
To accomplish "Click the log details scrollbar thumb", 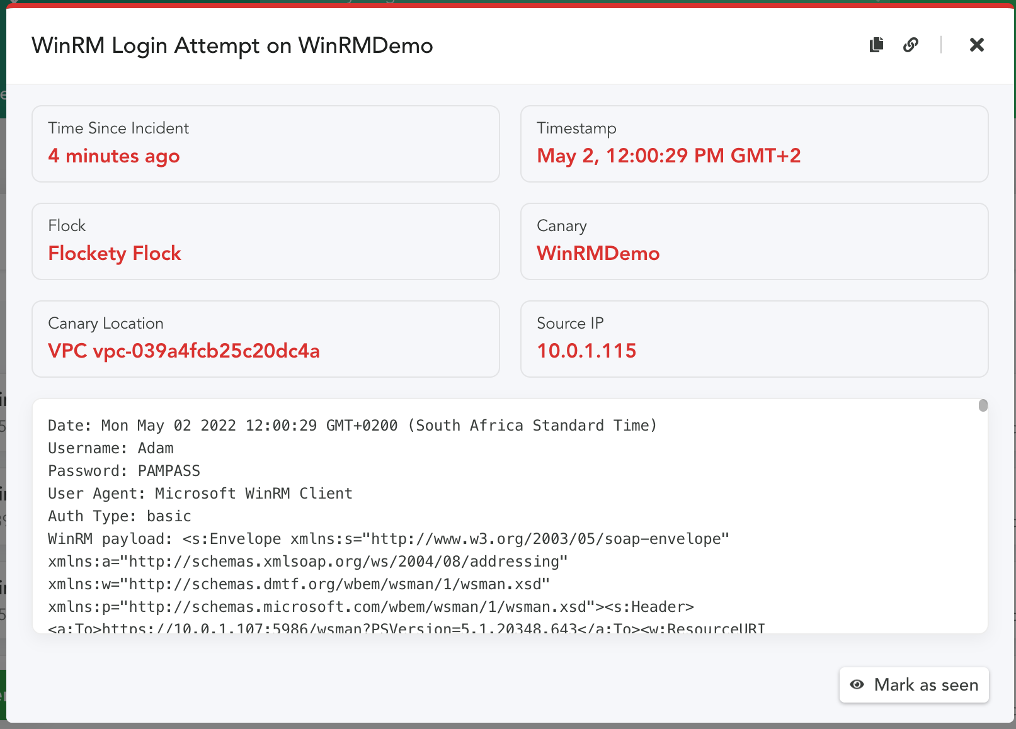I will pyautogui.click(x=983, y=405).
